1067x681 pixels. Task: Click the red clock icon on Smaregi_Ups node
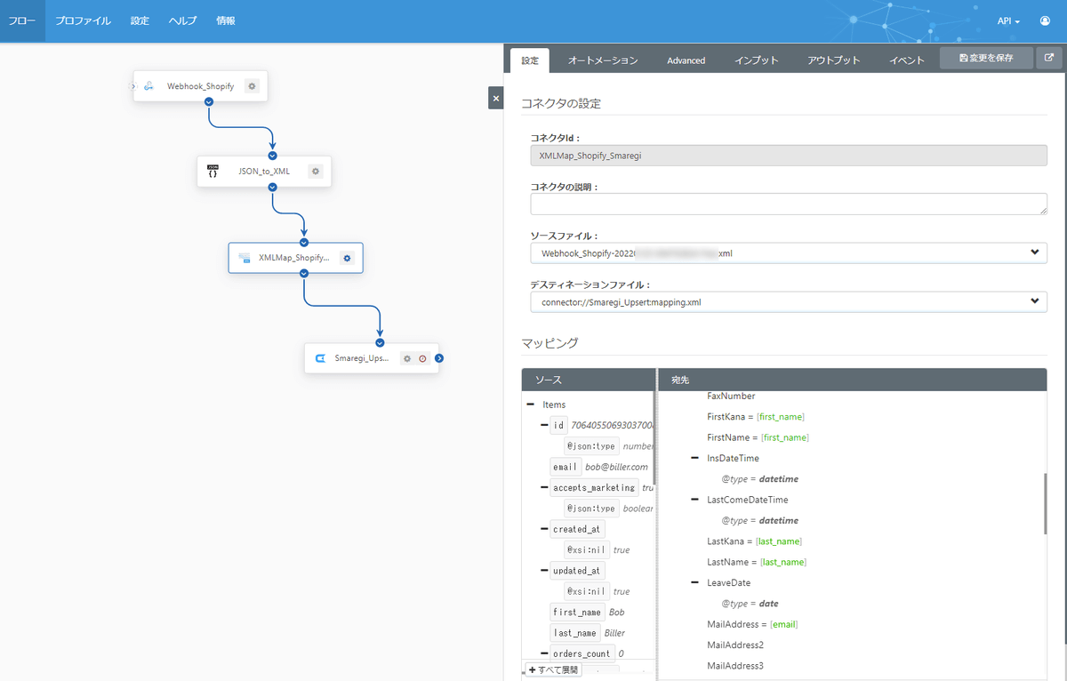pos(422,359)
